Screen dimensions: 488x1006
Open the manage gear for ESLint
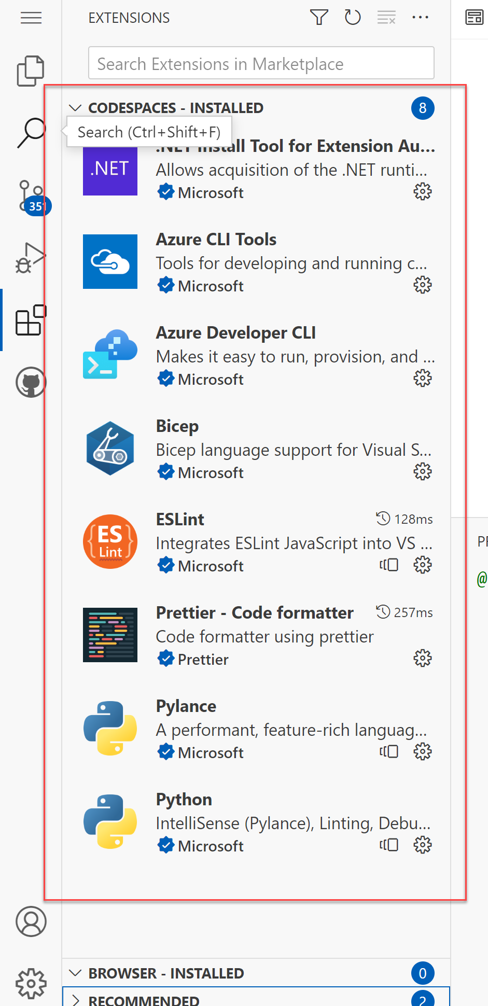coord(422,565)
